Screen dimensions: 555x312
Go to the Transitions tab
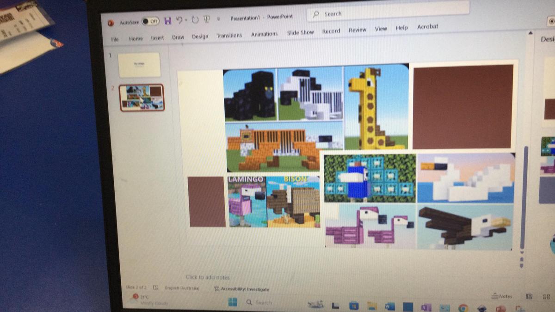(x=229, y=35)
